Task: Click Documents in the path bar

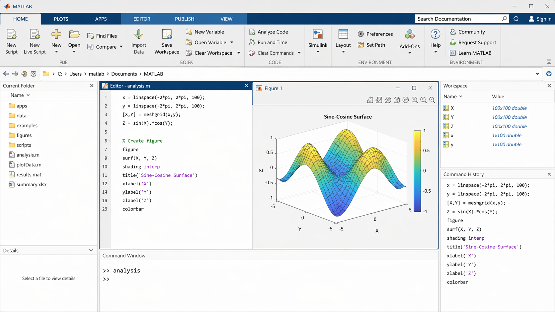Action: [x=124, y=74]
